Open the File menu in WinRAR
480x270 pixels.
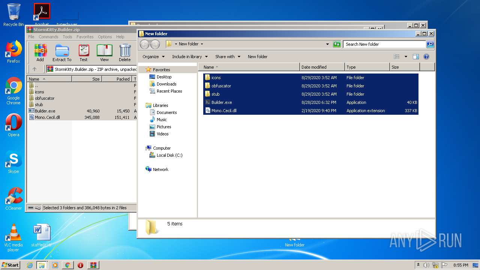31,37
